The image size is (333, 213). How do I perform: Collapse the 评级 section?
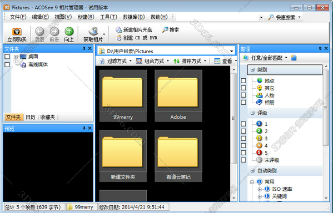pyautogui.click(x=252, y=113)
